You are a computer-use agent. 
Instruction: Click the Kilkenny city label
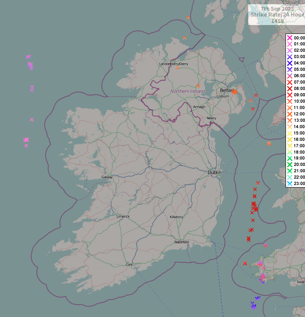tap(176, 217)
